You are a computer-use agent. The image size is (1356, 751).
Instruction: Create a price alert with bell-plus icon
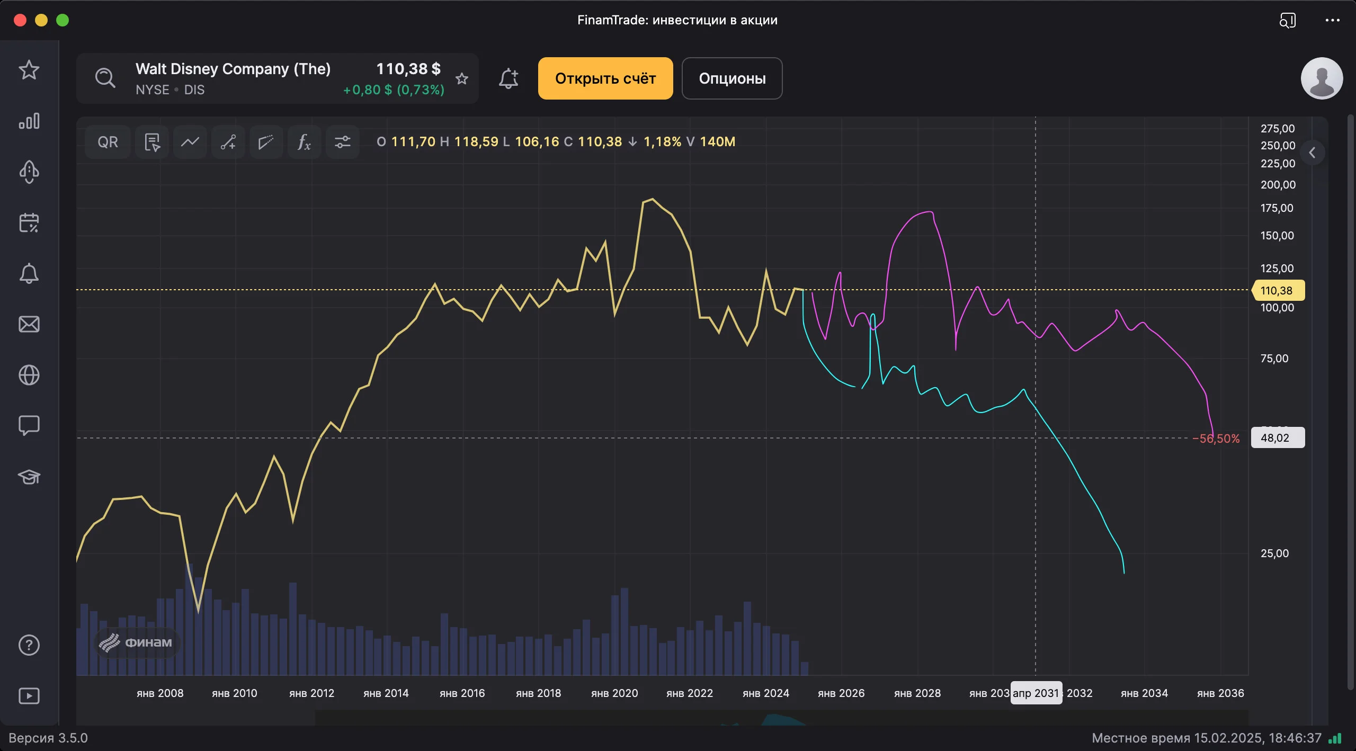point(508,78)
